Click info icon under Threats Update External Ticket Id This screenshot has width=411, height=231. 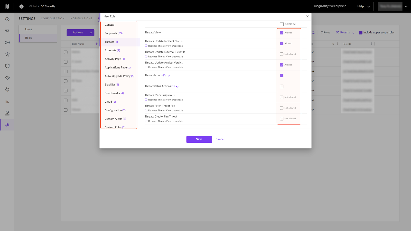pyautogui.click(x=146, y=56)
